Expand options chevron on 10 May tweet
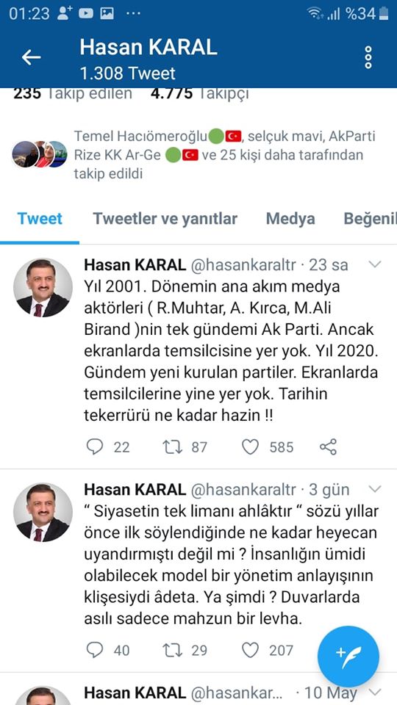The width and height of the screenshot is (397, 705). [x=375, y=692]
